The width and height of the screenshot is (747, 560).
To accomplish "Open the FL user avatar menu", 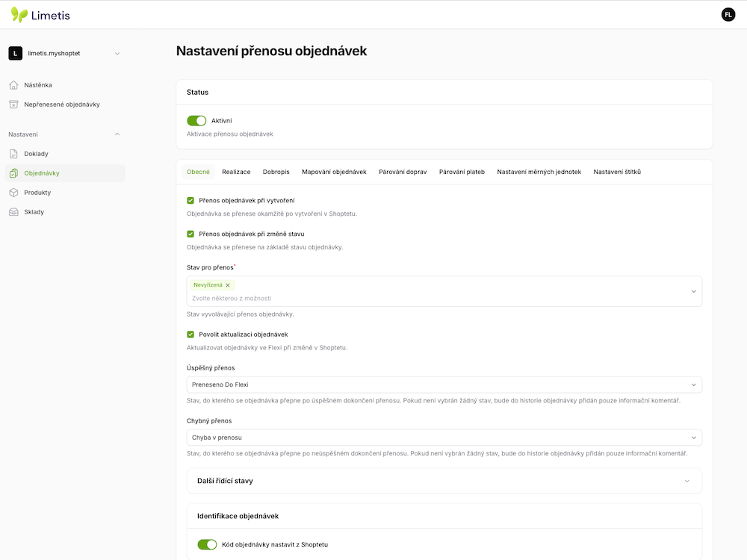I will click(x=728, y=15).
